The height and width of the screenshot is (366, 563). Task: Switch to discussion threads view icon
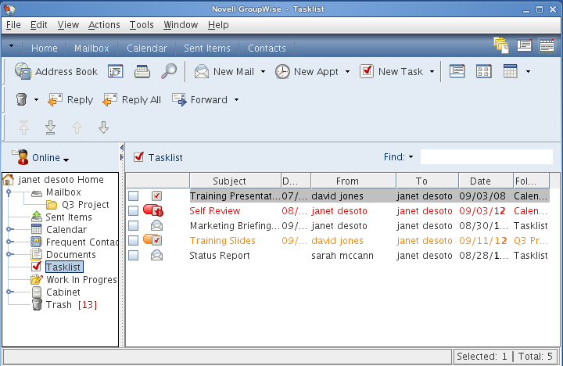484,71
